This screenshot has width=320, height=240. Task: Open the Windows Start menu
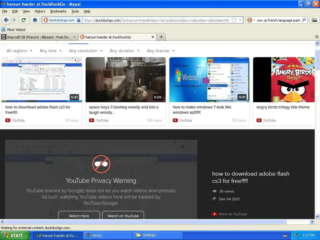click(15, 235)
